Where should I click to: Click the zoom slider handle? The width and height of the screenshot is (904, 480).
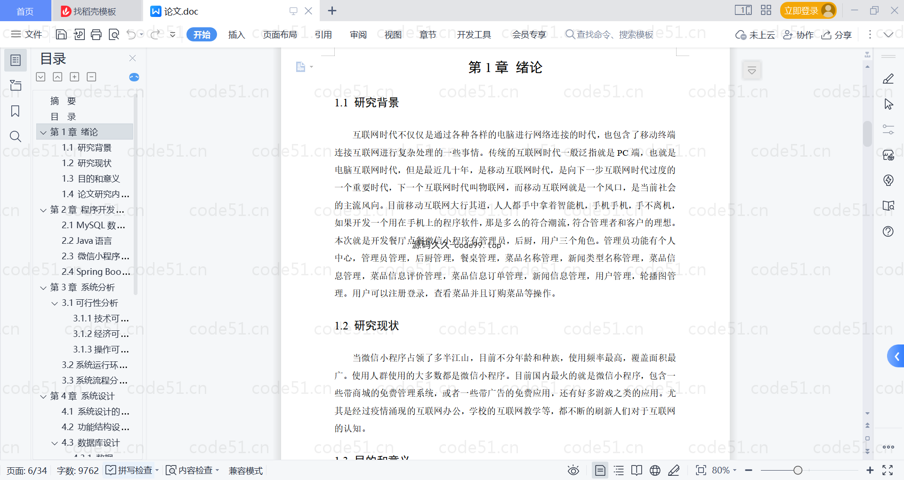tap(798, 470)
